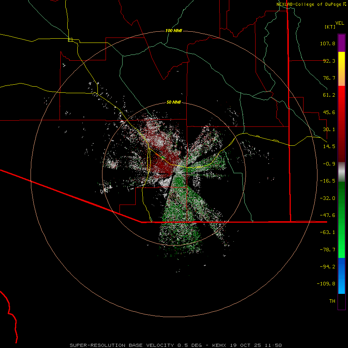The image size is (348, 348).
Task: Click the 92.3 velocity scale value
Action: click(329, 61)
